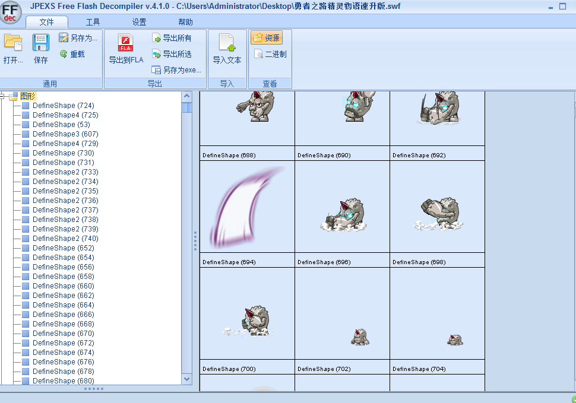
Task: Toggle the Resources view button
Action: pyautogui.click(x=266, y=38)
